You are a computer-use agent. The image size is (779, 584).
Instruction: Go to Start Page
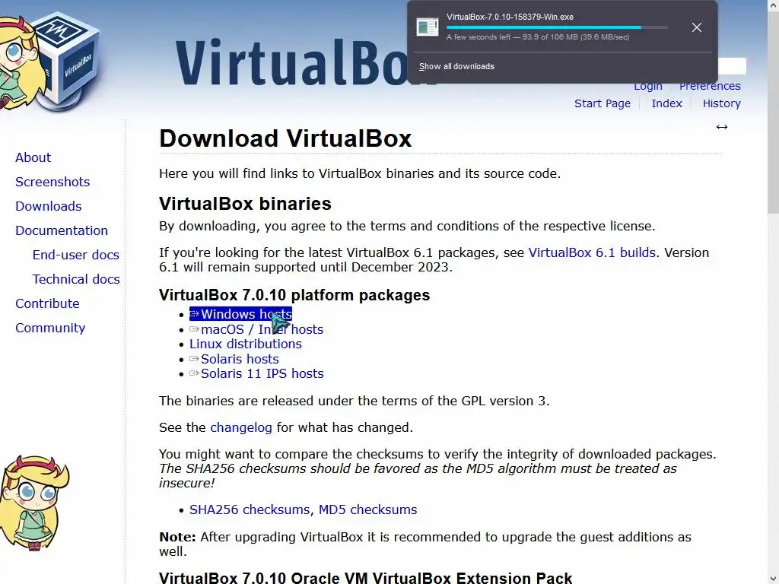pos(603,103)
